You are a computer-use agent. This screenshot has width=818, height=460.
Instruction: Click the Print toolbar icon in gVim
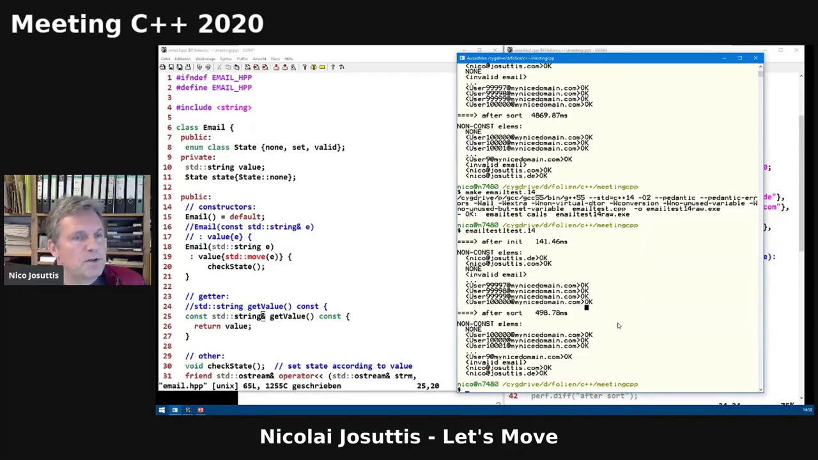click(188, 67)
